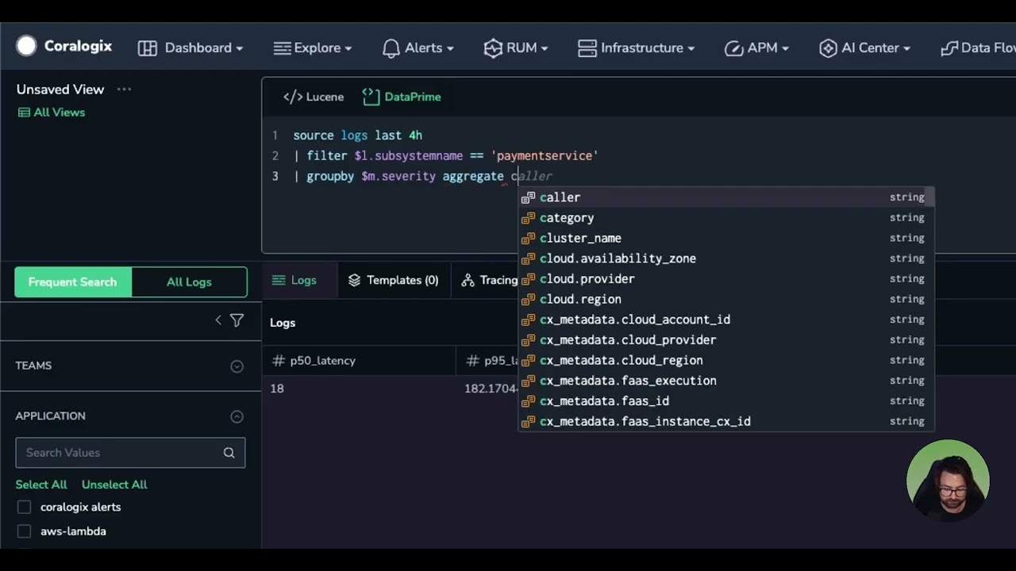Choose cx_metadata.cloud_account_id suggestion
The height and width of the screenshot is (571, 1016).
(726, 320)
